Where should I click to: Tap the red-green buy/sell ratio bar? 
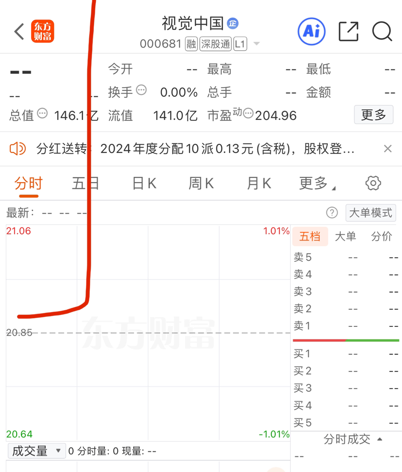[x=346, y=340]
